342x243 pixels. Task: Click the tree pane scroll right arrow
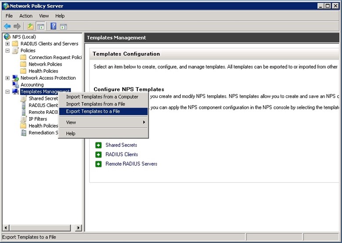(x=78, y=228)
